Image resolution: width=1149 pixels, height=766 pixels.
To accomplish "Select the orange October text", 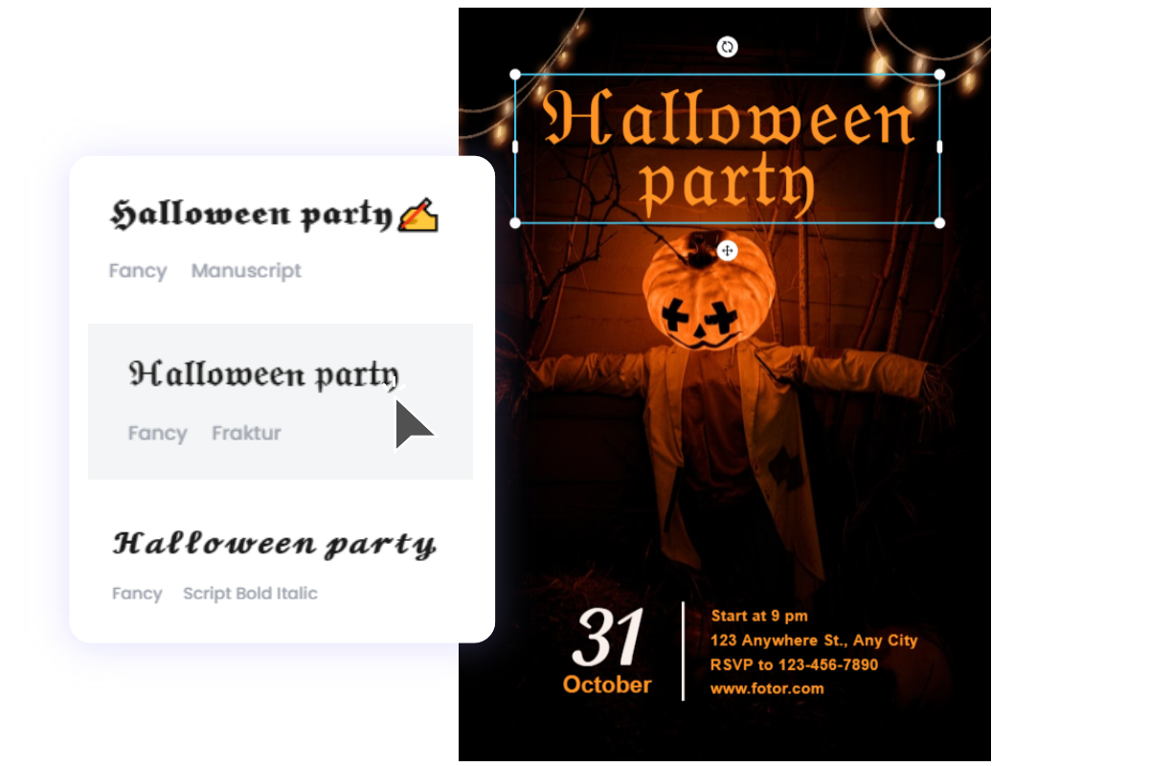I will click(607, 685).
